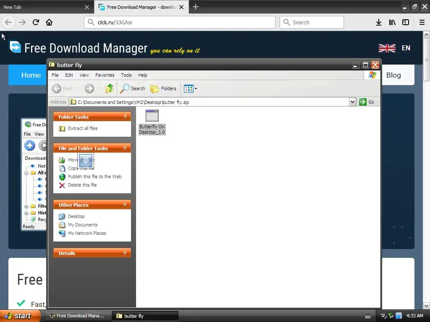Open the Blog link on the website
Image resolution: width=430 pixels, height=322 pixels.
click(393, 75)
